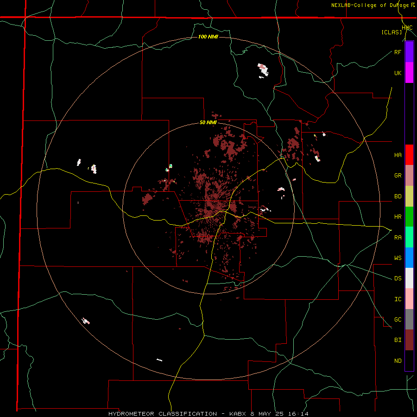Viewport: 417px width, 417px height.
Task: Click the blue WS legend color swatch
Action: pos(409,258)
